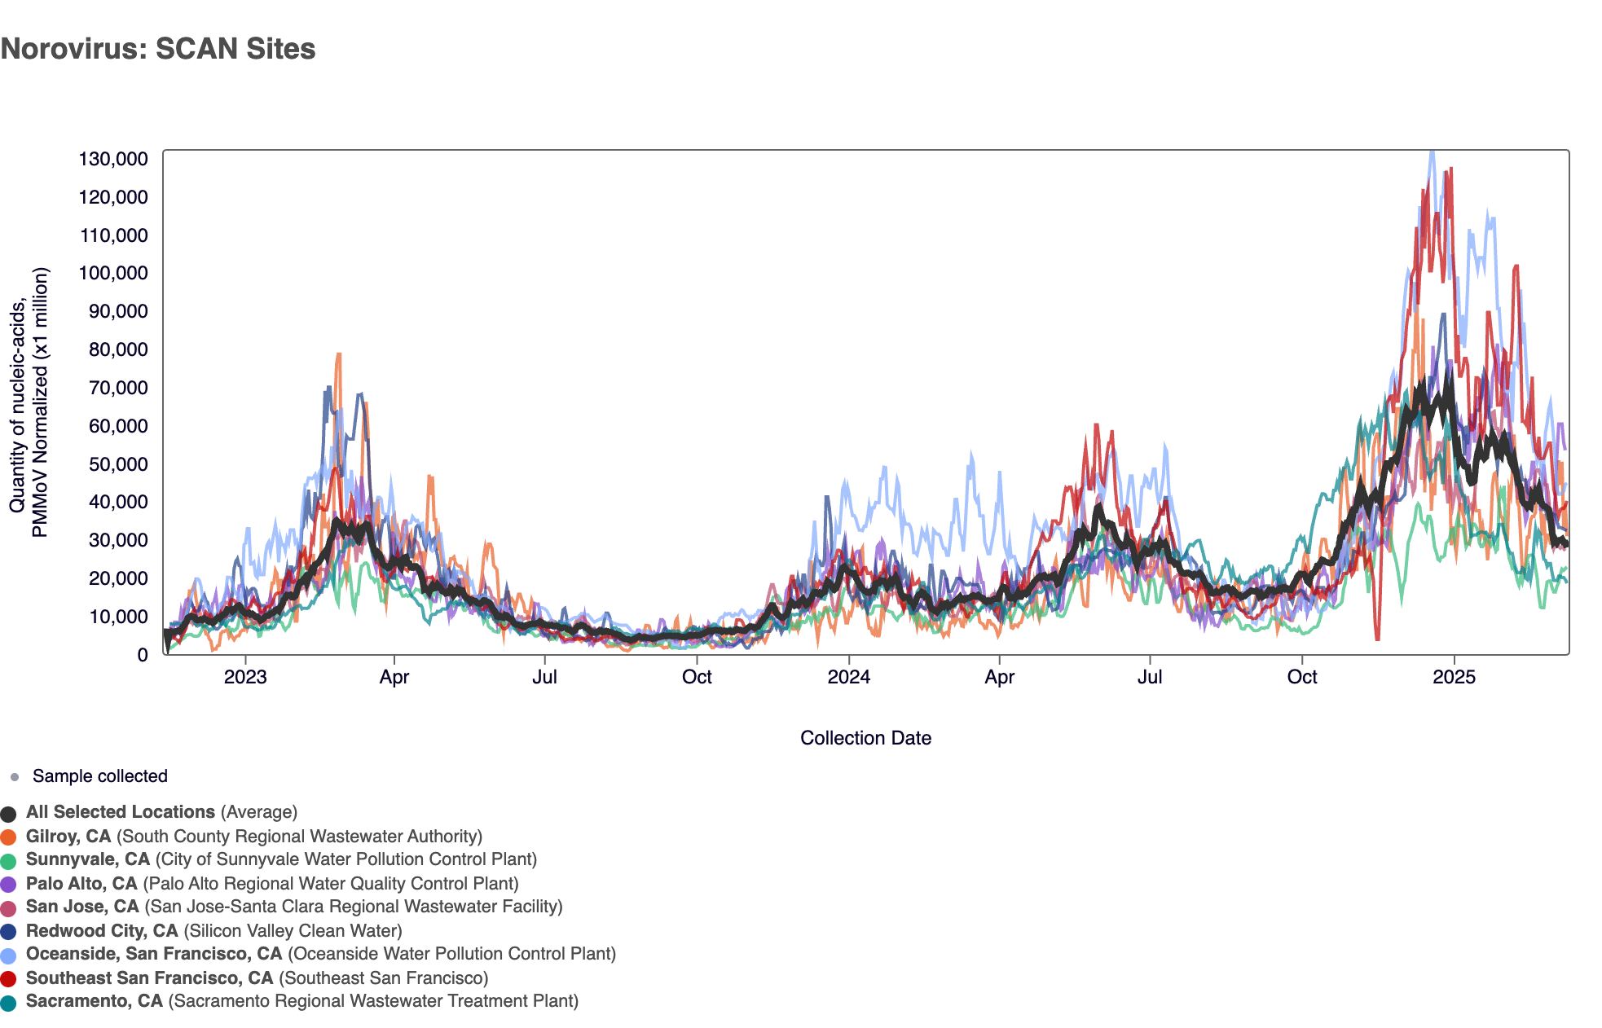Click the teal Sacramento legend dot

(x=8, y=1003)
